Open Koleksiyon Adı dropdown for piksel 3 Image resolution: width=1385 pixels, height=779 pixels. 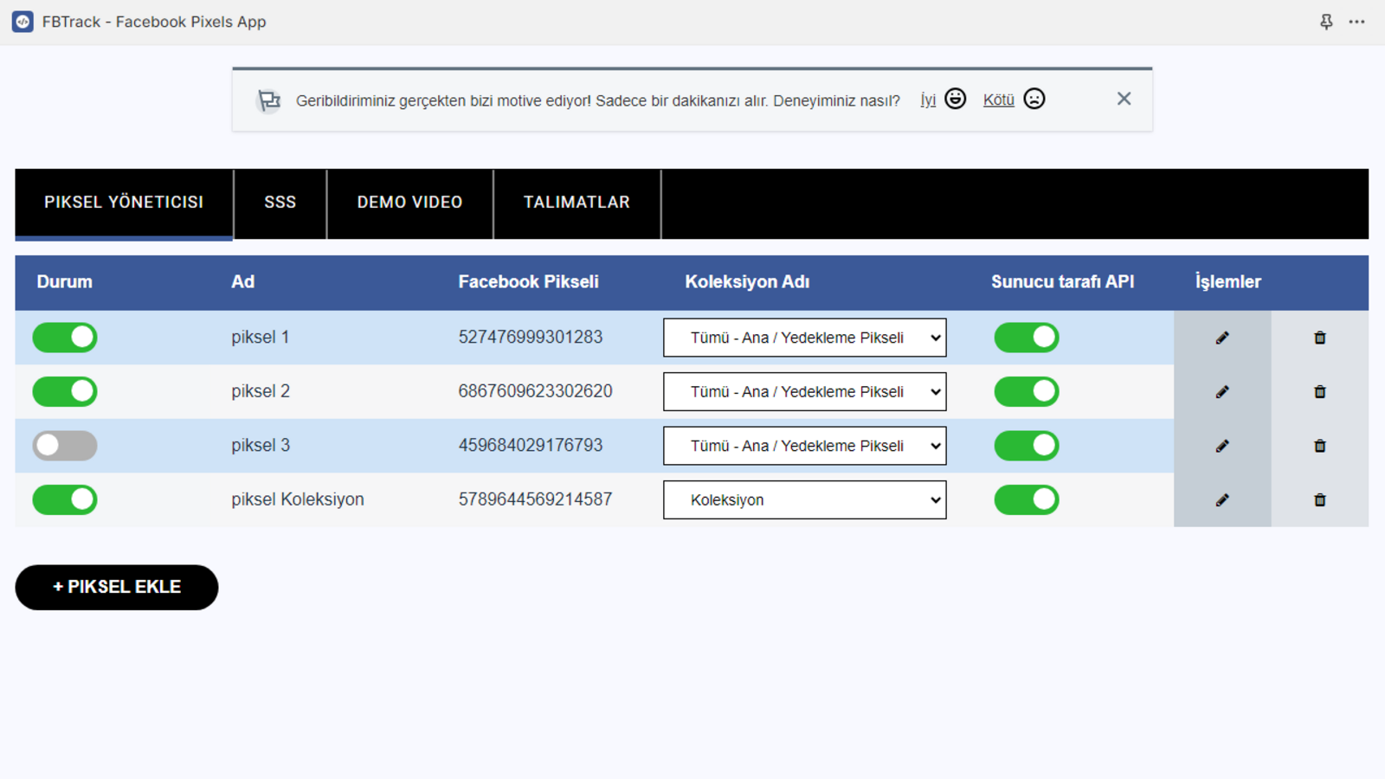805,446
